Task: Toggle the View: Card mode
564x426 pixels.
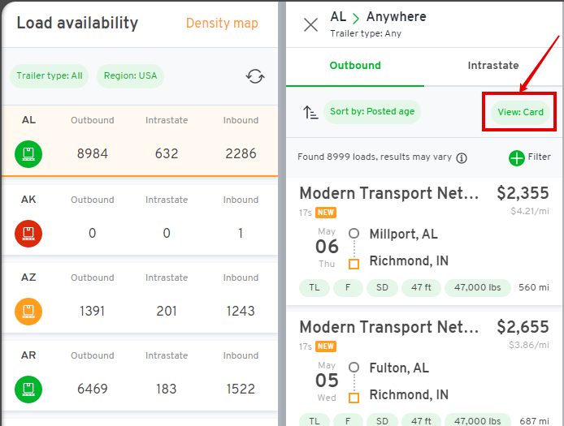Action: [x=520, y=112]
